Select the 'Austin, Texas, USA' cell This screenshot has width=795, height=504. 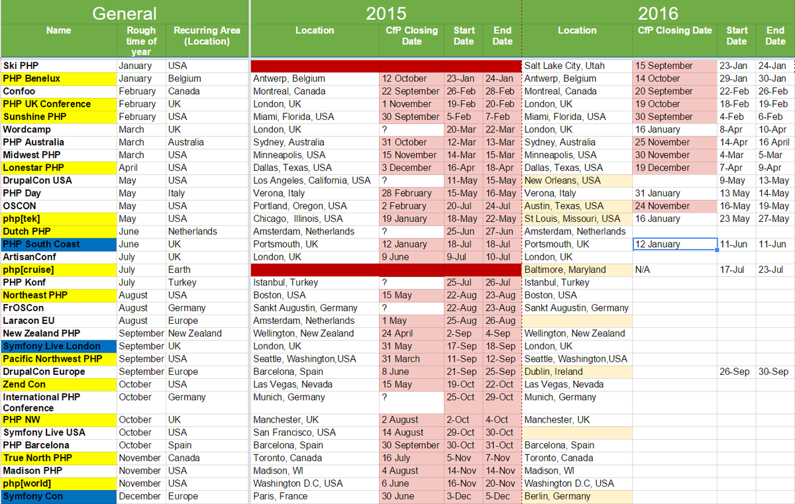[x=577, y=206]
